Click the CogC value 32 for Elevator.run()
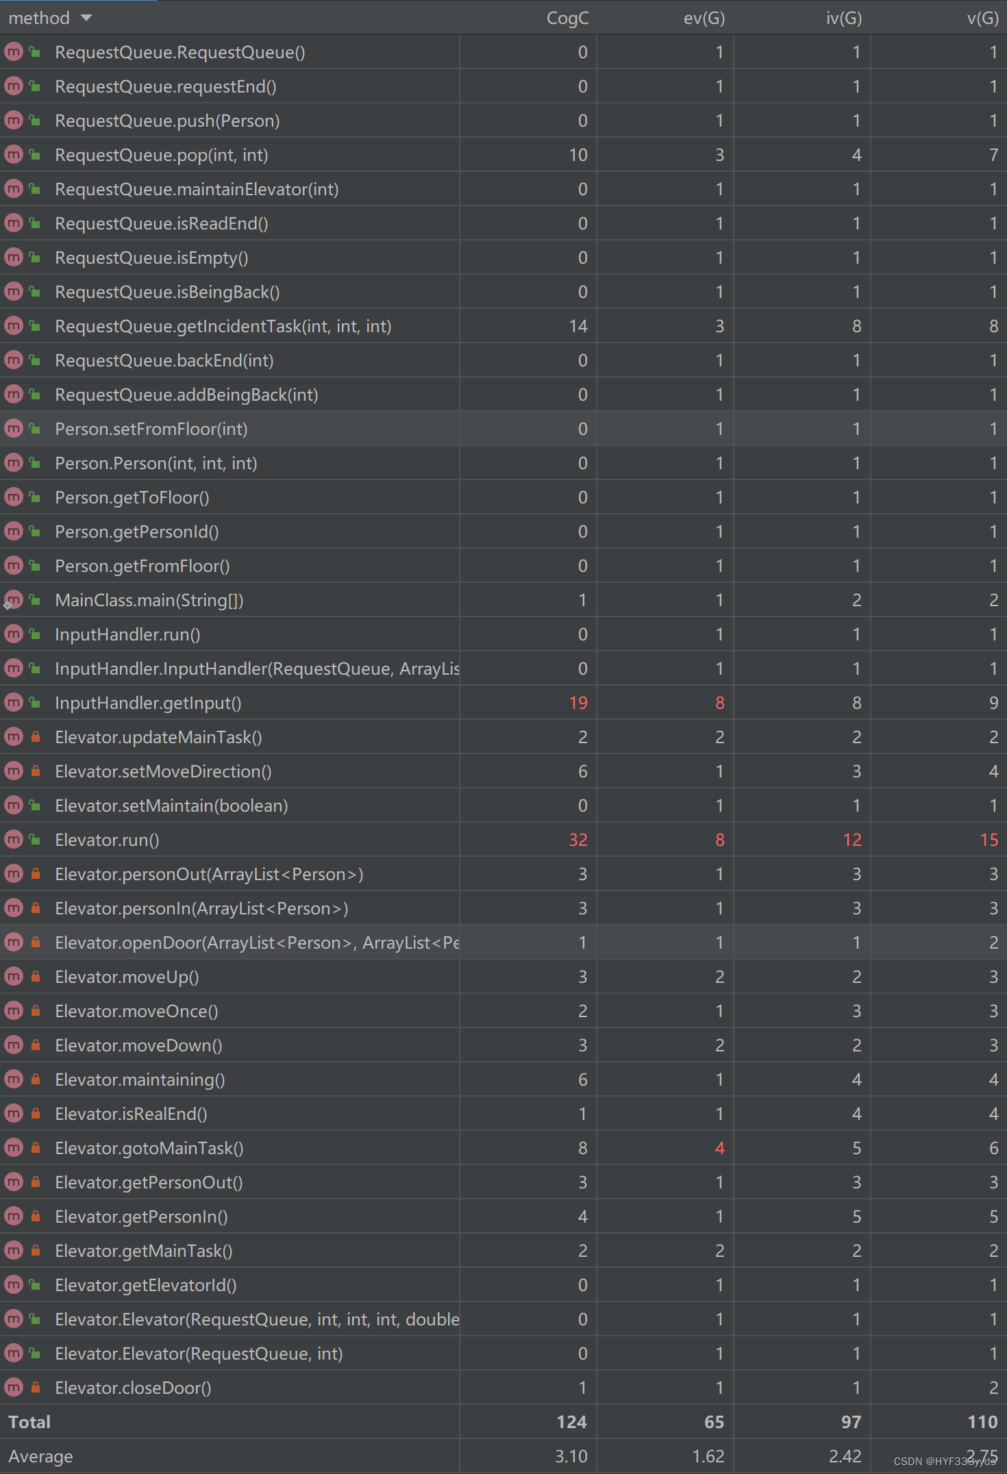 [x=578, y=840]
